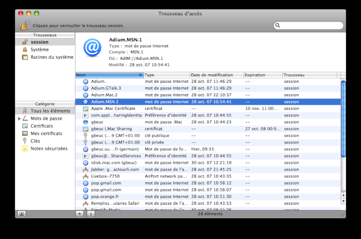361x239 pixels.
Task: Click the plus button to add an item
Action: coord(79,214)
